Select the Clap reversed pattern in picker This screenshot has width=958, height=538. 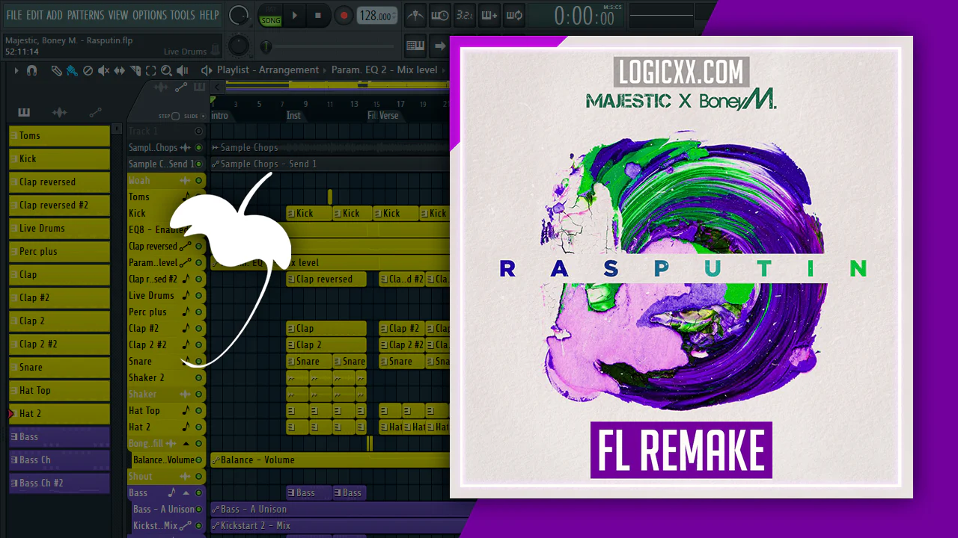coord(59,182)
